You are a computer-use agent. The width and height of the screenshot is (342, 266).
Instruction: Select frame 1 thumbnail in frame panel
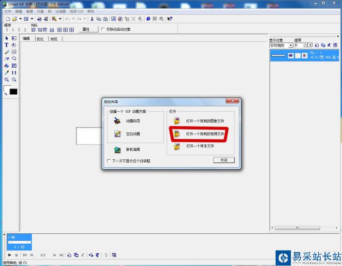coord(19,242)
